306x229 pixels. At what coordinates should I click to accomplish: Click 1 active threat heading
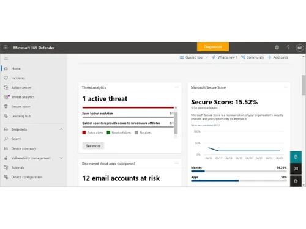click(105, 99)
